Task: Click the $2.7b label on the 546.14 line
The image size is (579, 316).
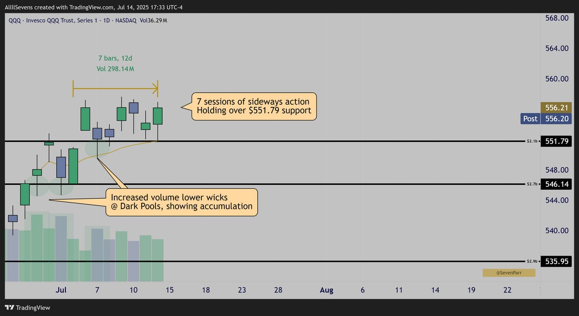Action: [531, 184]
